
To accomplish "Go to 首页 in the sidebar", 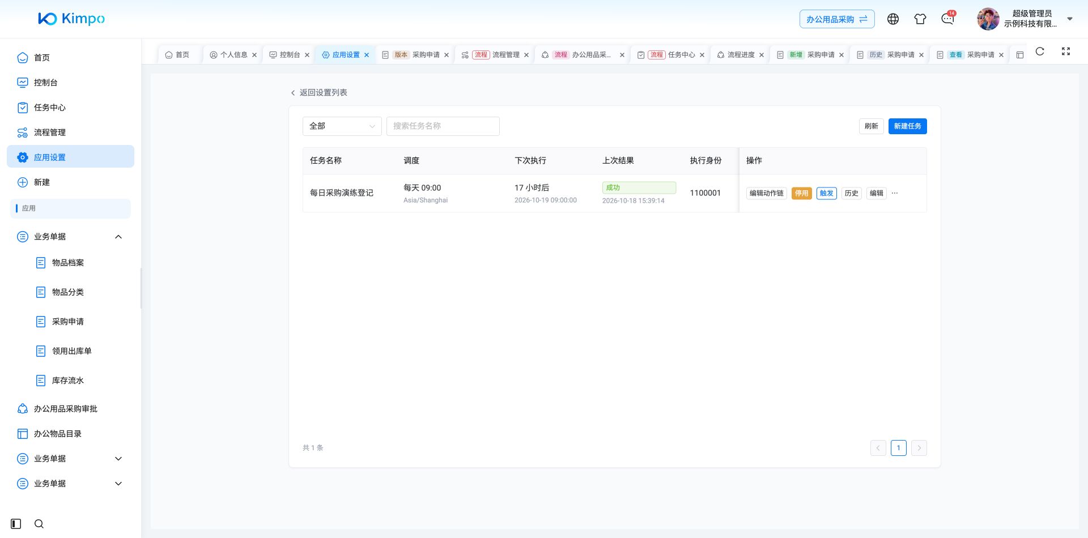I will 70,58.
